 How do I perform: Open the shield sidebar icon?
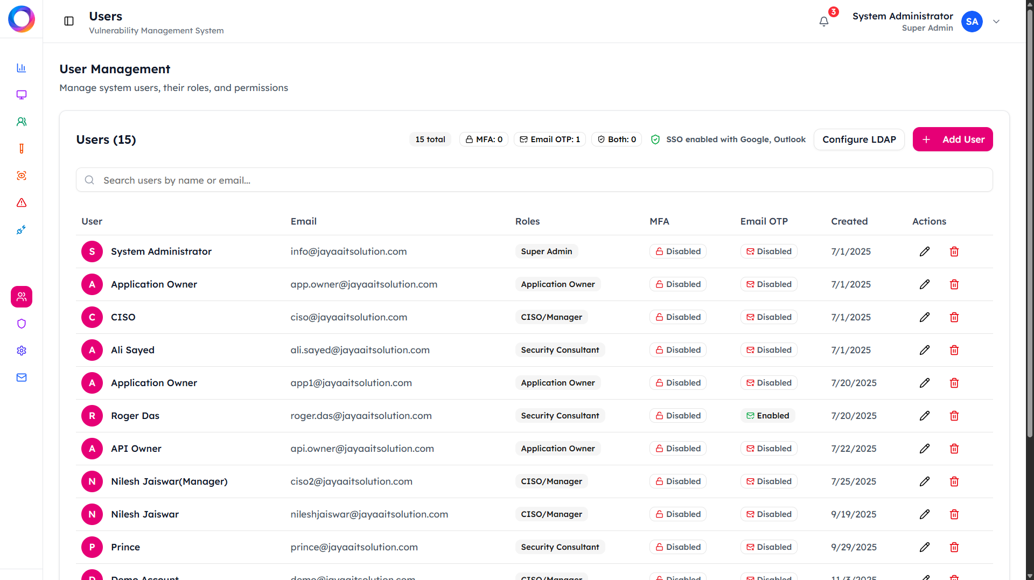(x=22, y=324)
